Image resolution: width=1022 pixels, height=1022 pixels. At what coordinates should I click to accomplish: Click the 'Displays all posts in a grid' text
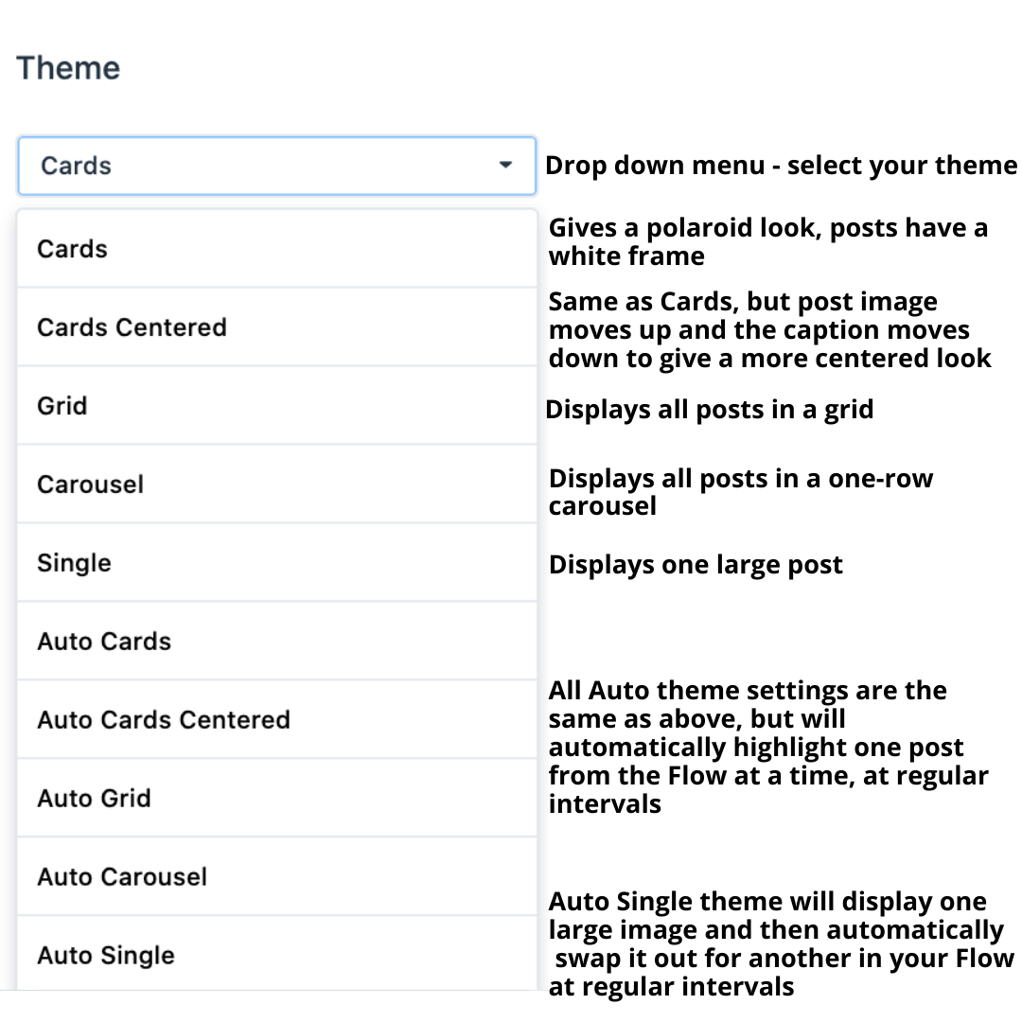pos(709,410)
